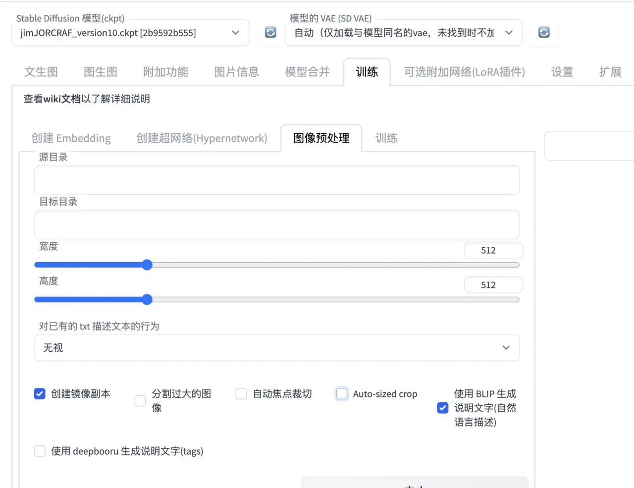Refresh the SD VAE model list
634x488 pixels.
click(x=543, y=32)
